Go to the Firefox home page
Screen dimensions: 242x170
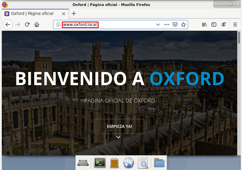click(37, 24)
